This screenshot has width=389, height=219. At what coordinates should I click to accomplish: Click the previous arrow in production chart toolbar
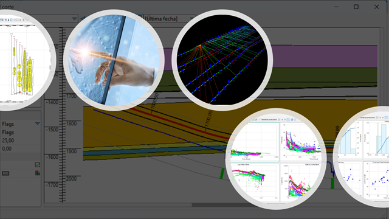282,120
